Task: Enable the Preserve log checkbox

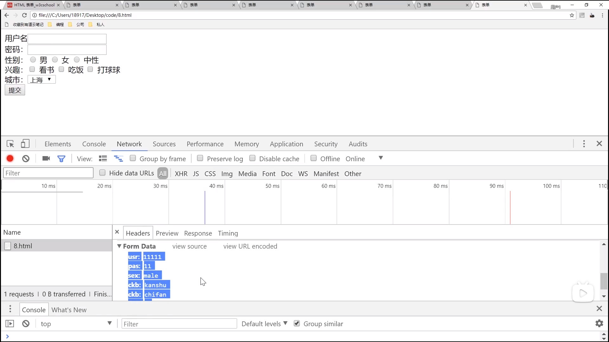Action: click(x=200, y=158)
